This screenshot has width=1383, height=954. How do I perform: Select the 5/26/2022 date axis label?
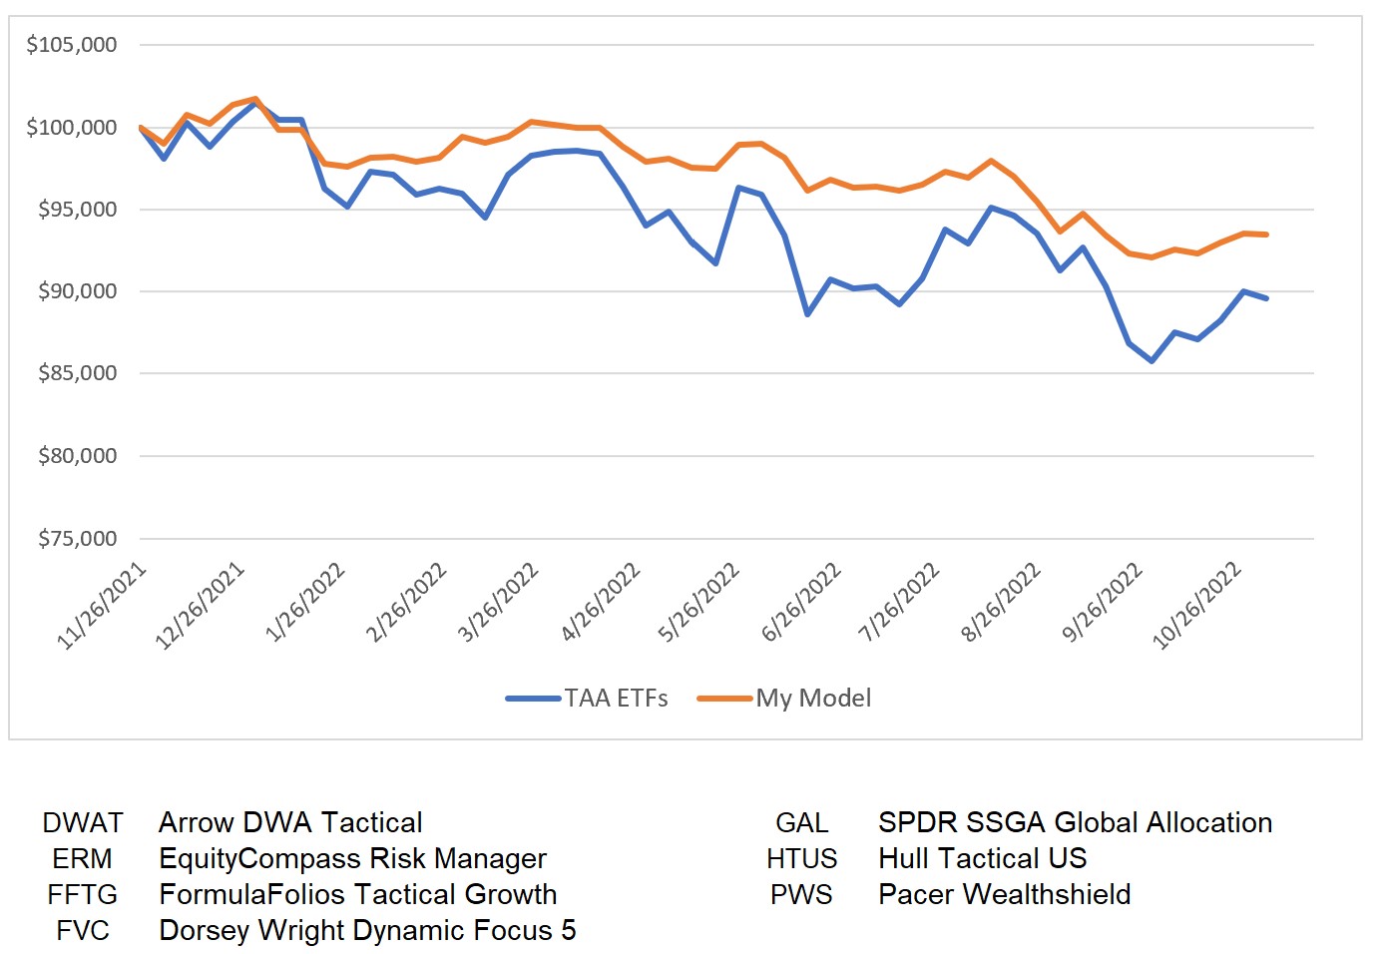tap(698, 602)
